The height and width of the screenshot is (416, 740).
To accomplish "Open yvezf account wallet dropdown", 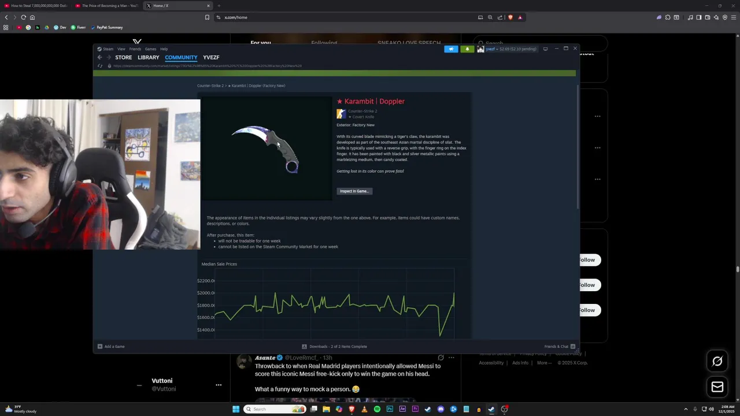I will click(510, 49).
